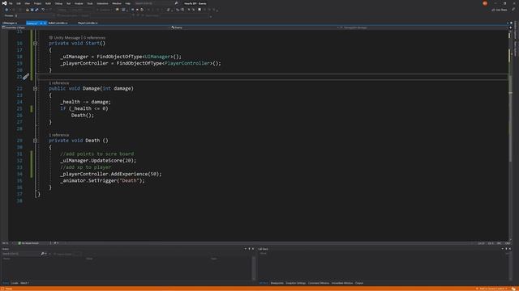Switch to BulletController.cs tab
The height and width of the screenshot is (291, 519).
[58, 23]
